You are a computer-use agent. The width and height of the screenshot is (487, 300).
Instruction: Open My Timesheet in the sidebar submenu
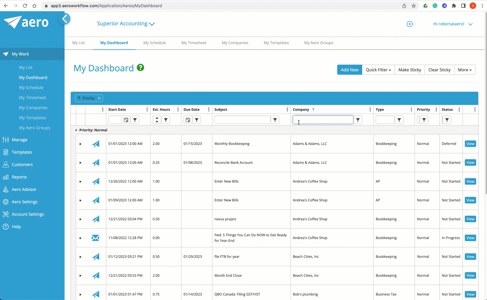33,98
